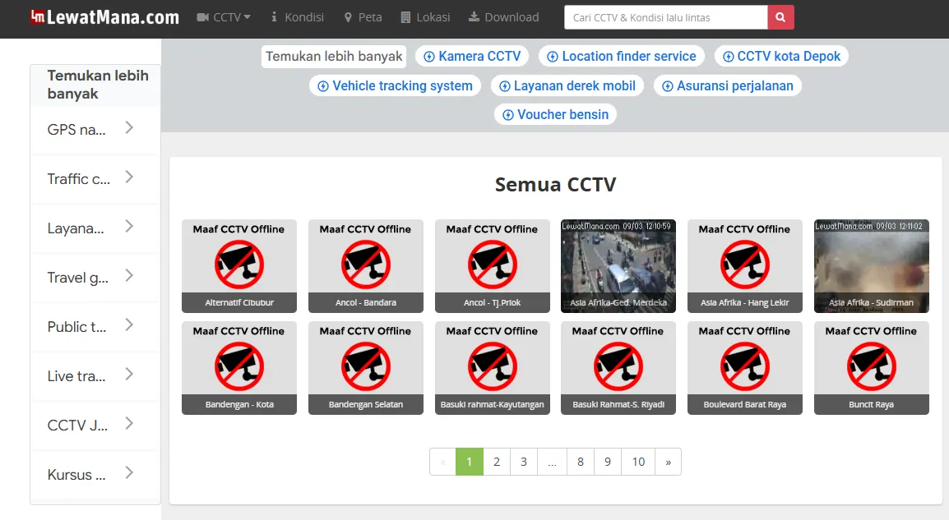Jump to page 10 in pagination

point(638,462)
